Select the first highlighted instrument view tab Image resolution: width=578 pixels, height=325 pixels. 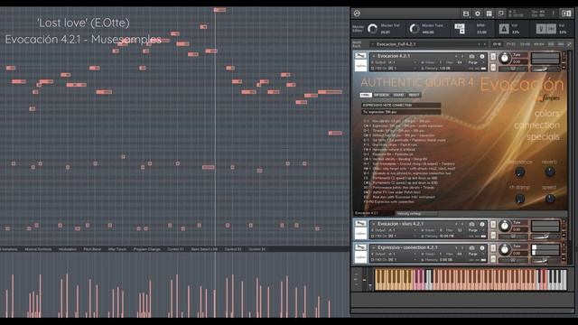(365, 95)
